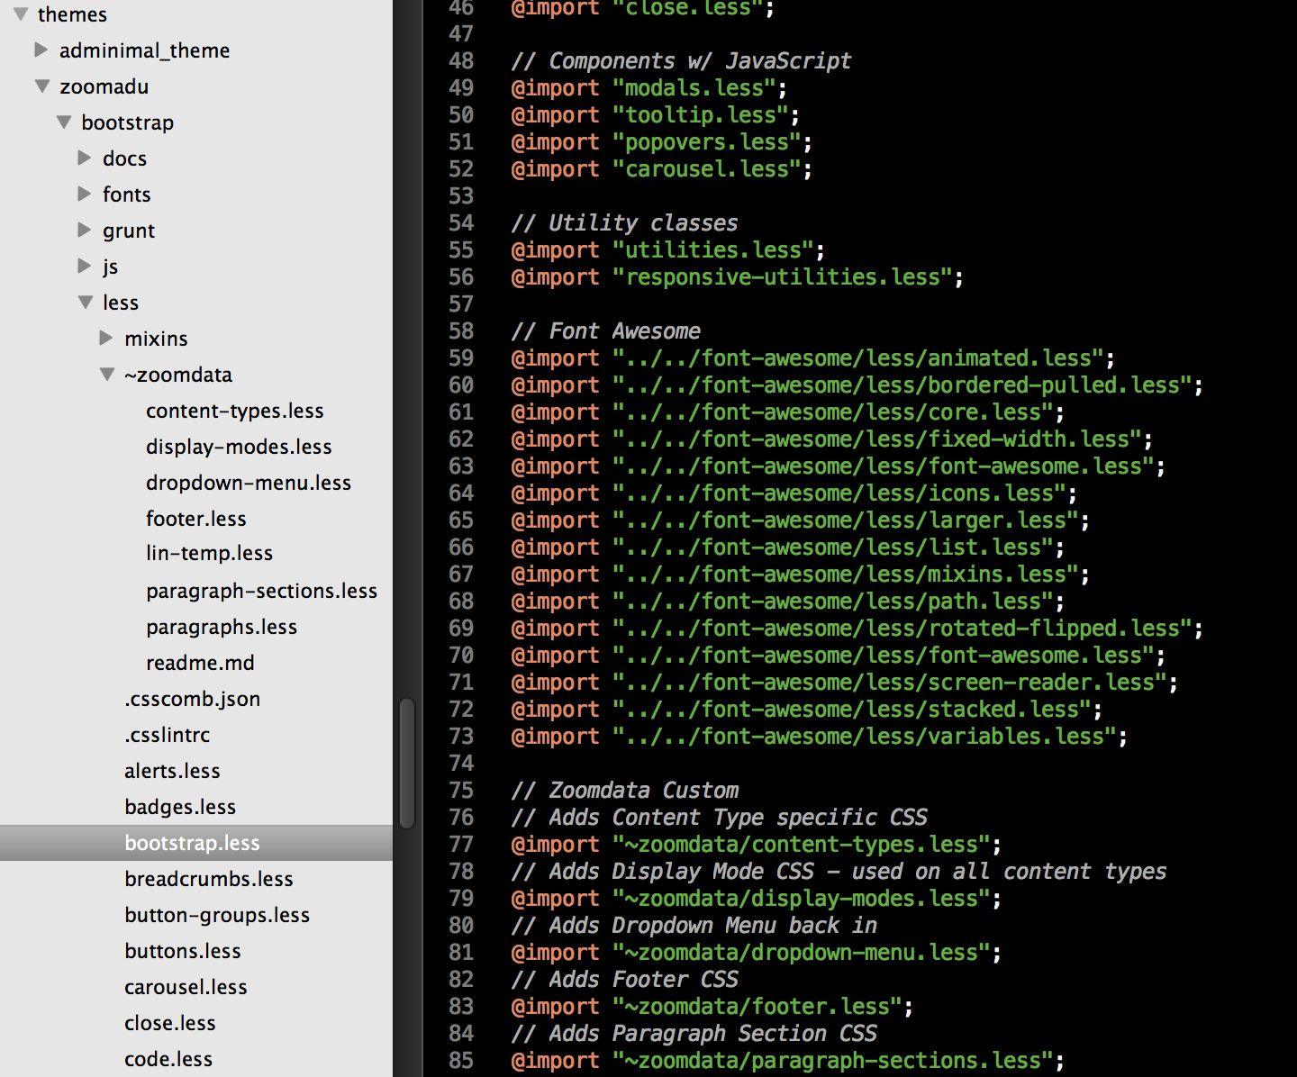The width and height of the screenshot is (1297, 1077).
Task: Expand the grunt folder triangle
Action: pos(85,230)
